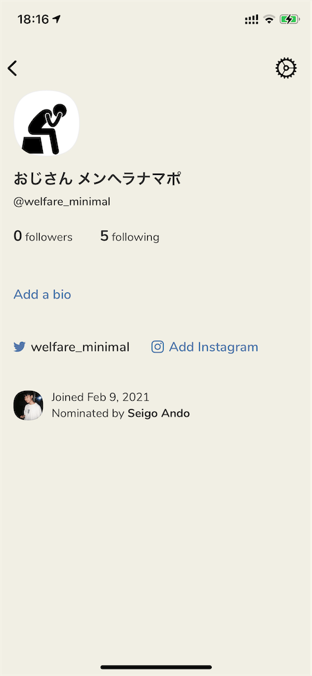
Task: Click Add Instagram link
Action: click(x=213, y=347)
